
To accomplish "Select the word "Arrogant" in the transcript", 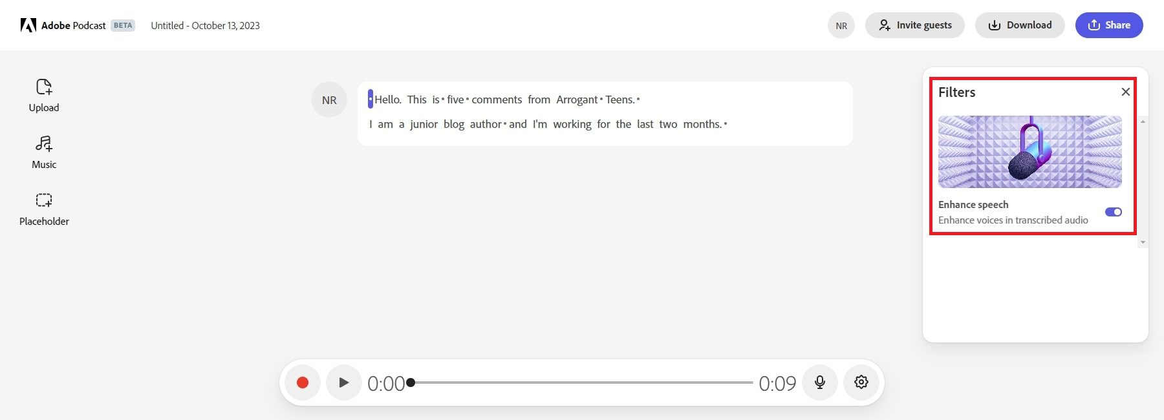I will point(577,100).
